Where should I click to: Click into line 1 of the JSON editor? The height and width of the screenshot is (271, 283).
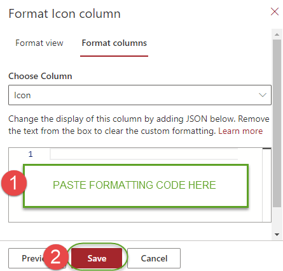pyautogui.click(x=144, y=154)
